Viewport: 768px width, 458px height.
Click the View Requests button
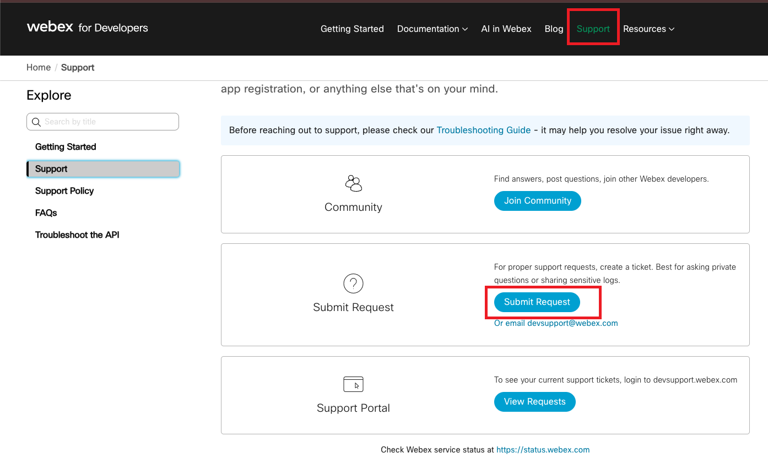(535, 402)
